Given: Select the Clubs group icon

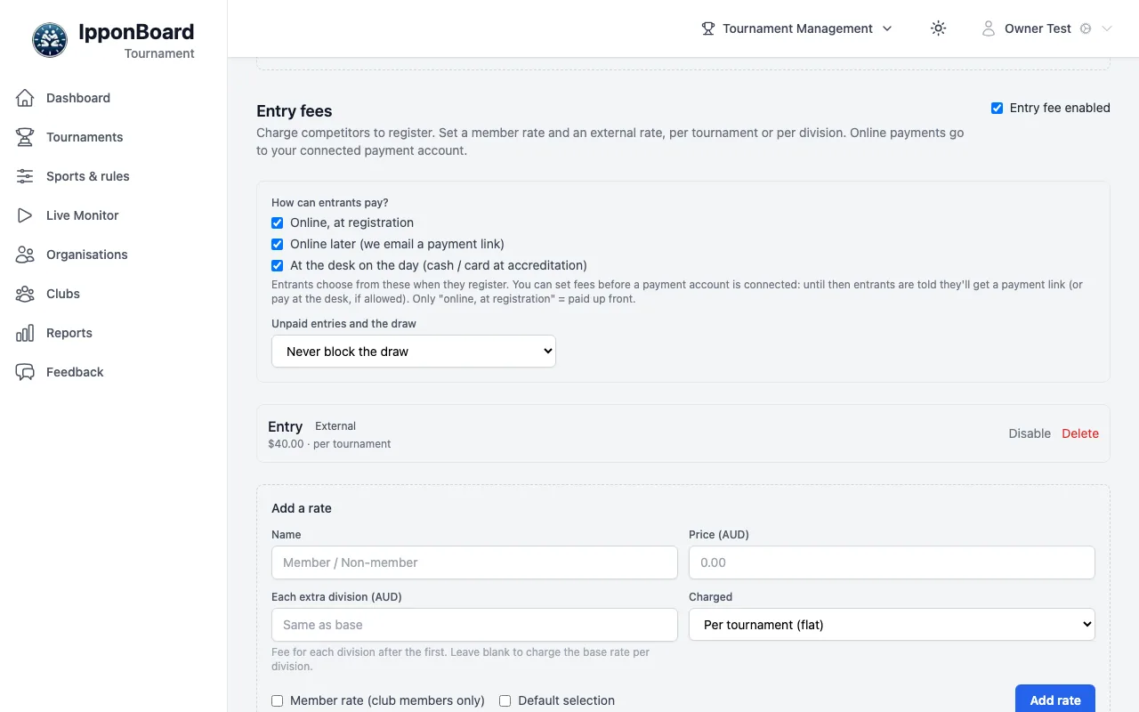Looking at the screenshot, I should 25,294.
